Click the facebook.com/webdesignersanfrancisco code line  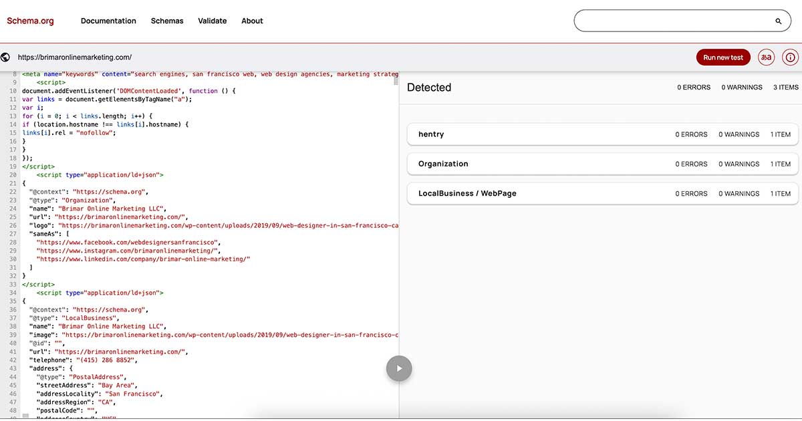coord(128,242)
